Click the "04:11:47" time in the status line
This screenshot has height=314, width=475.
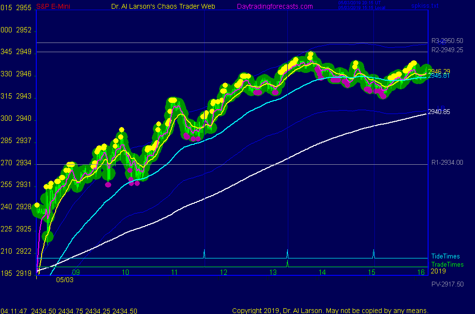tap(14, 311)
